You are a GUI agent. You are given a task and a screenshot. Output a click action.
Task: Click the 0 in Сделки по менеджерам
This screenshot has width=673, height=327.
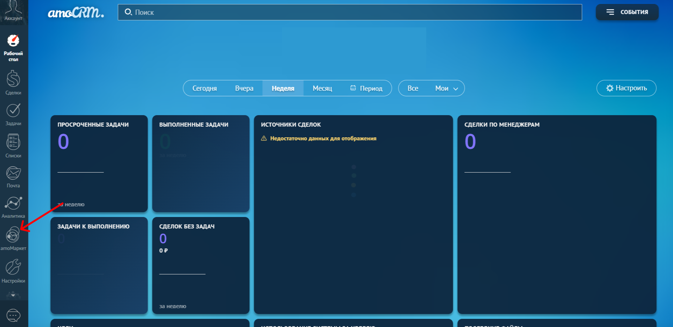pyautogui.click(x=470, y=141)
